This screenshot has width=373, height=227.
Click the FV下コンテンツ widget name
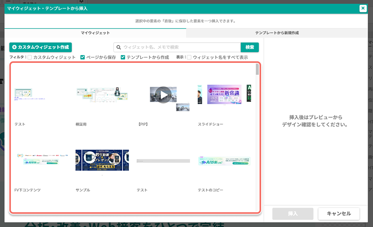tap(27, 190)
